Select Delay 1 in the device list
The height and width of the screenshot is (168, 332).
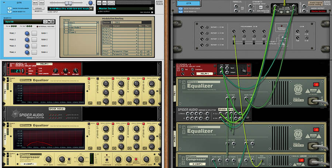pos(80,22)
